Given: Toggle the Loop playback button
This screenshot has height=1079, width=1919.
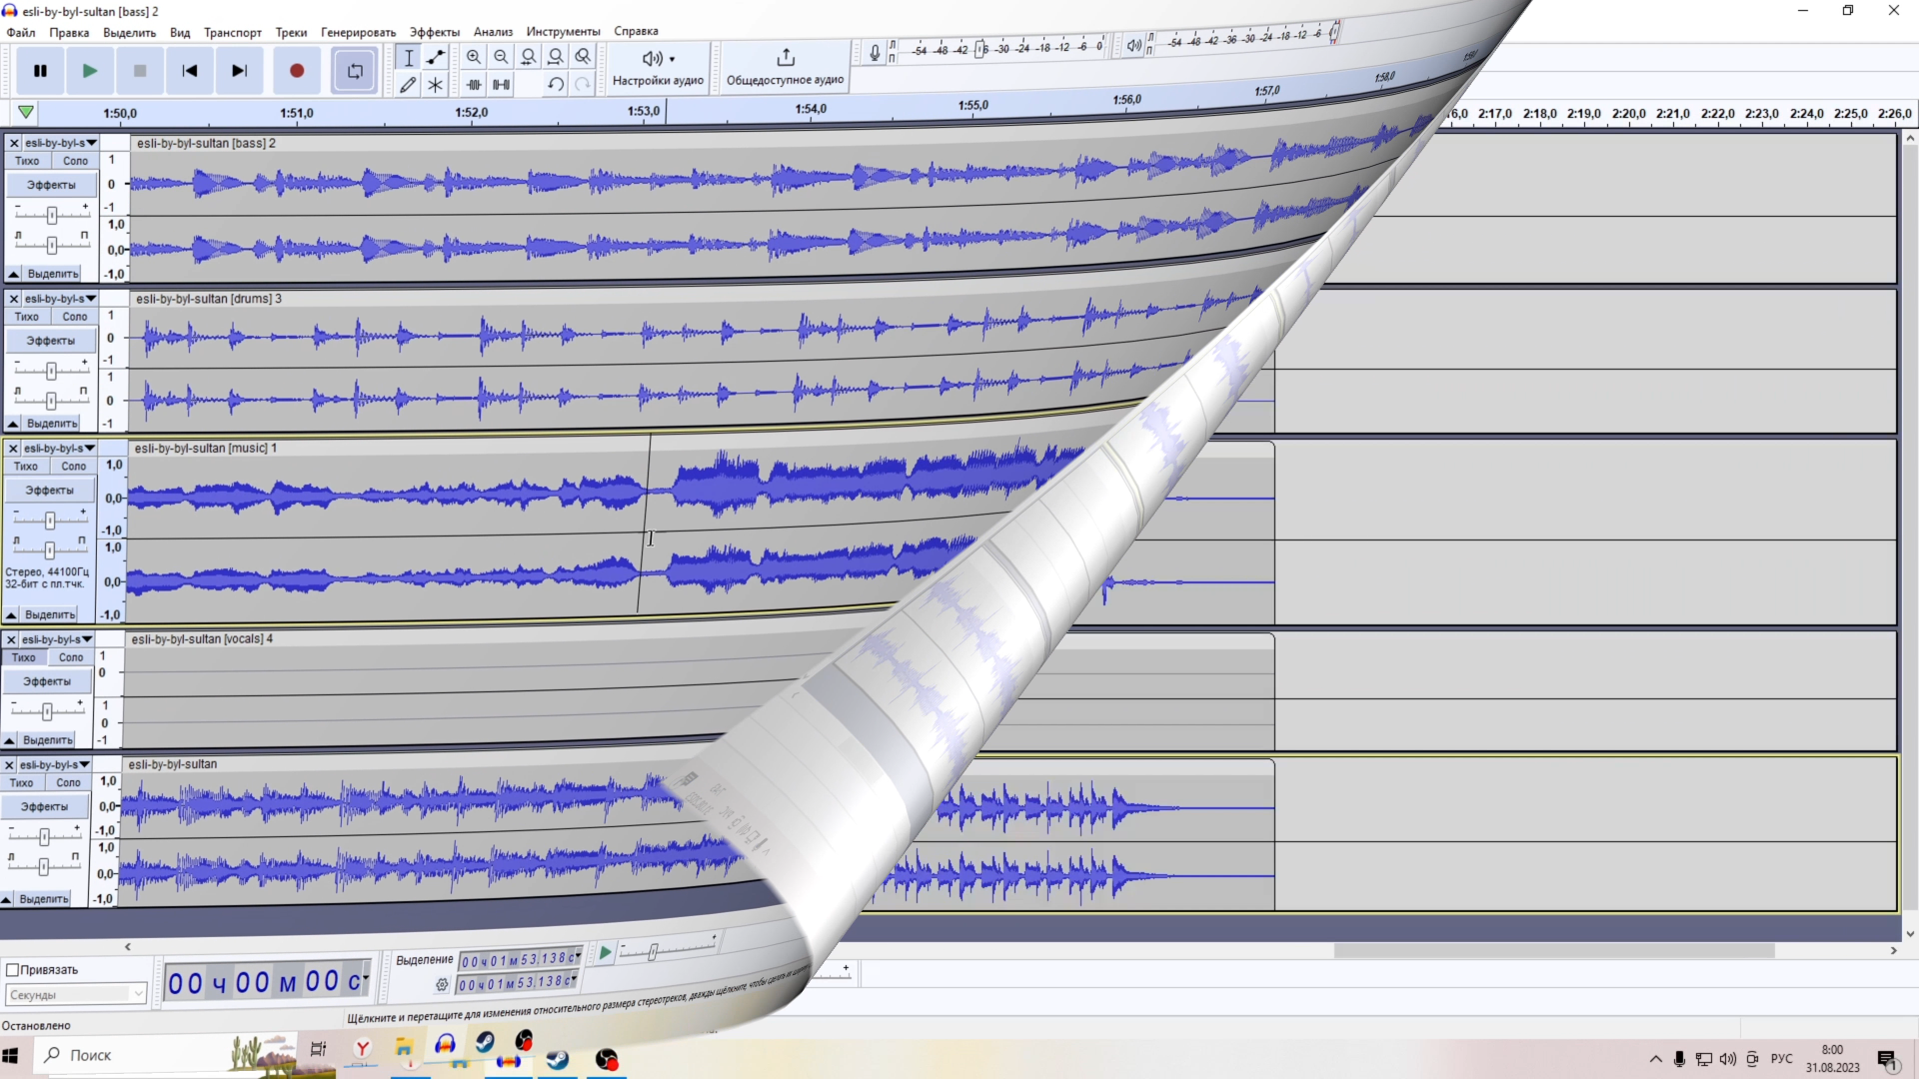Looking at the screenshot, I should click(x=355, y=71).
